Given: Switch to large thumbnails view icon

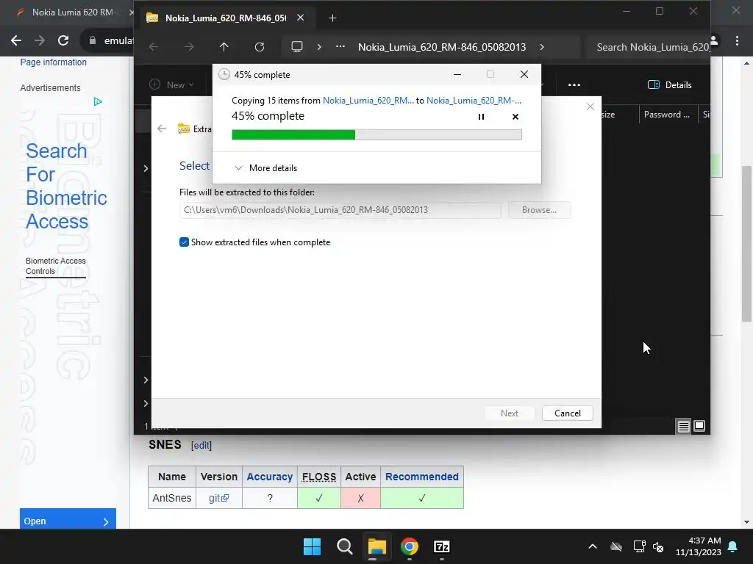Looking at the screenshot, I should click(x=699, y=426).
